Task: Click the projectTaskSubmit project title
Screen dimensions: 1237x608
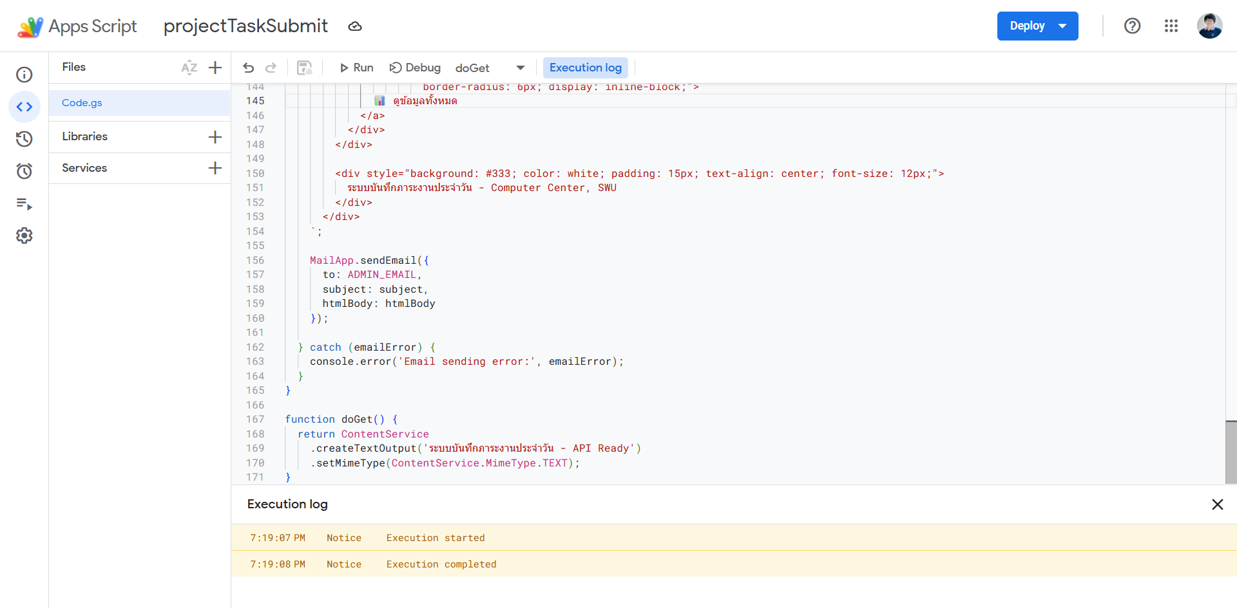Action: 245,26
